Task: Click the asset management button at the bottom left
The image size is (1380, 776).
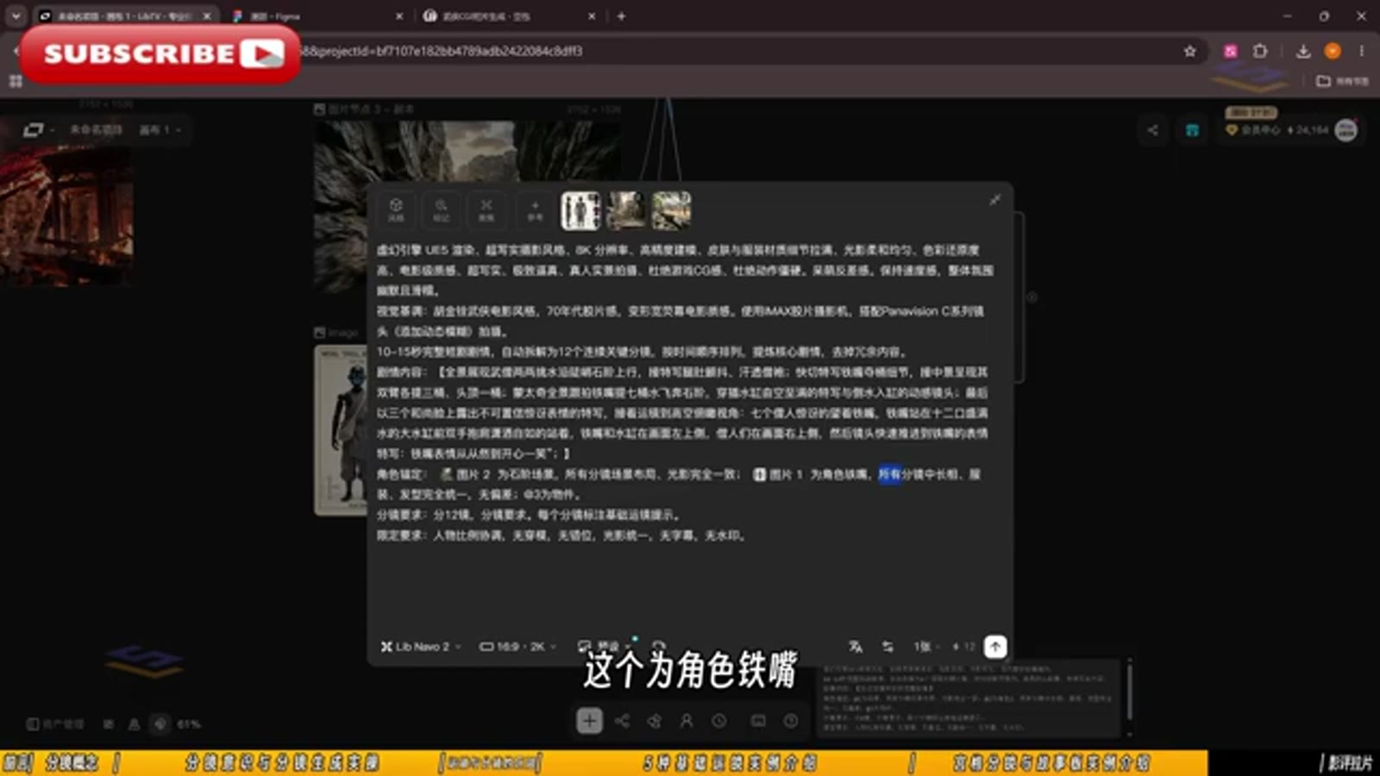Action: [x=56, y=724]
